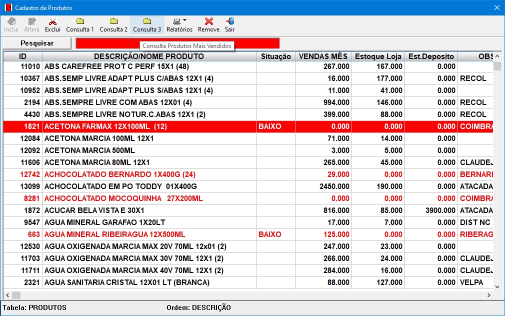Click the DESCRIÇÃO/NOME PRODUTO column header
The height and width of the screenshot is (316, 505).
pos(149,56)
